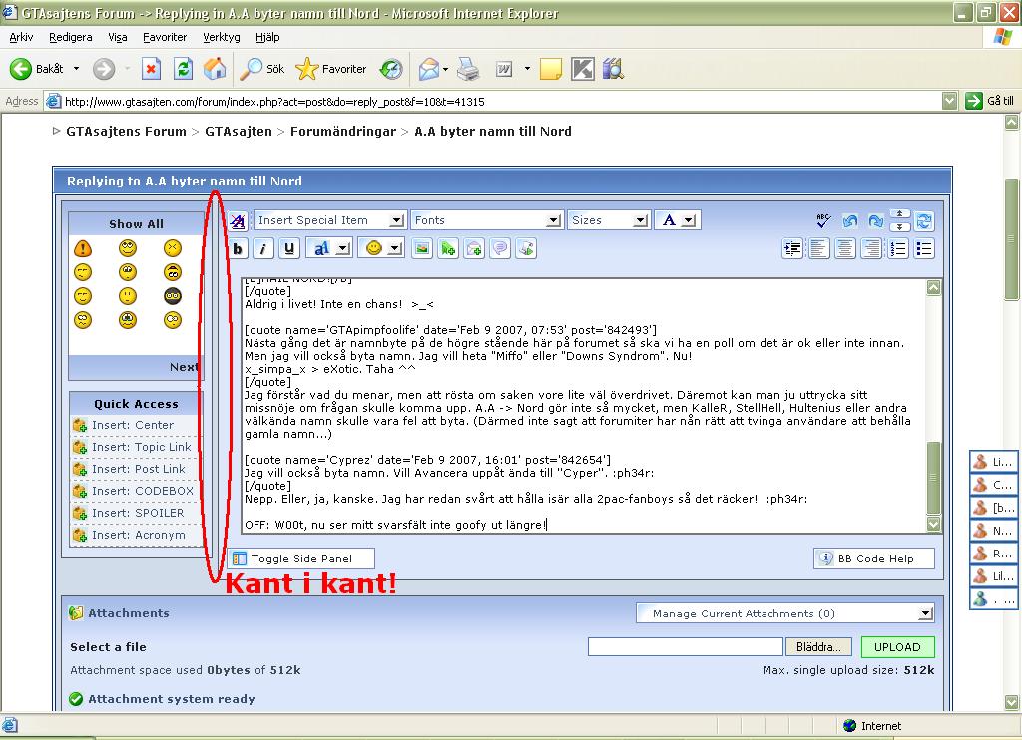The image size is (1022, 740).
Task: Open the Fonts dropdown
Action: pyautogui.click(x=487, y=220)
